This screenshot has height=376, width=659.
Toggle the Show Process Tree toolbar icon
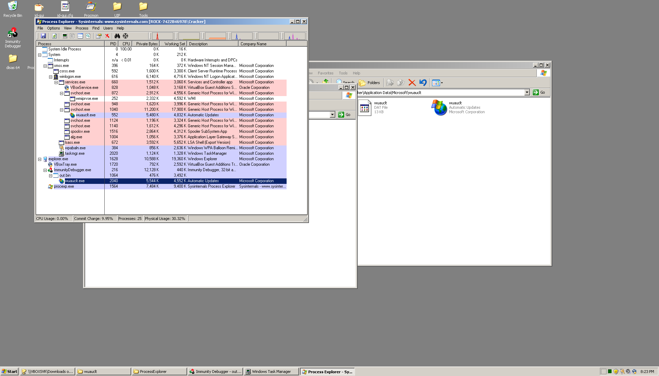[72, 36]
